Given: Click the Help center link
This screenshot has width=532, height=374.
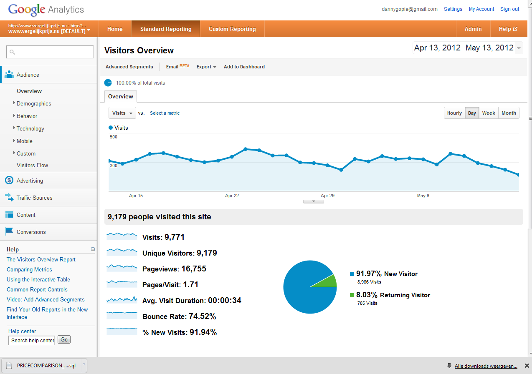Looking at the screenshot, I should (22, 331).
